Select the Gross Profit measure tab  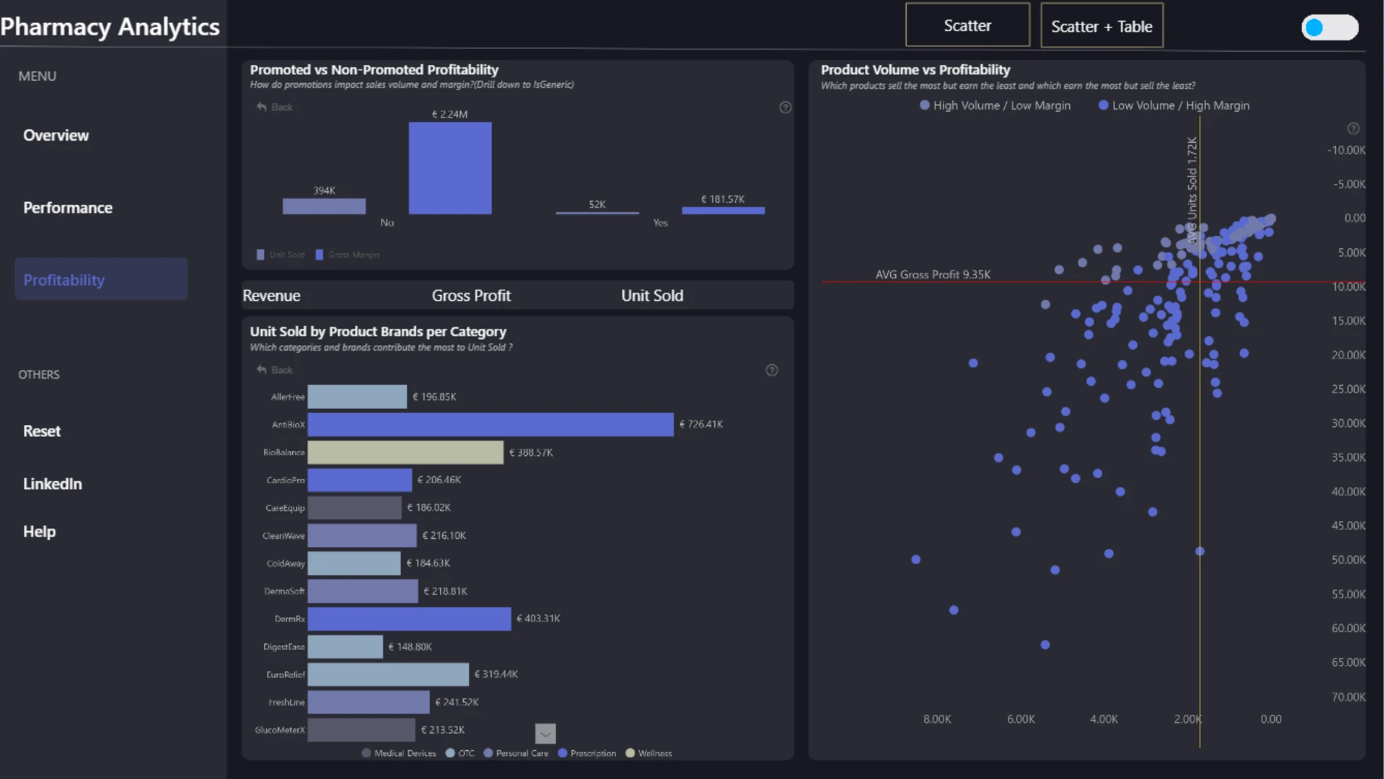point(471,296)
